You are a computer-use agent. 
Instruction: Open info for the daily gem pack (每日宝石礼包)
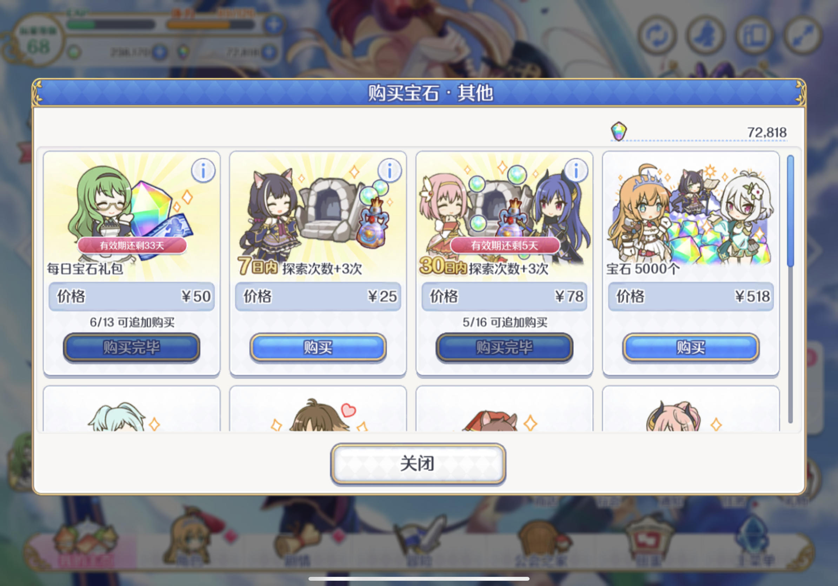pos(203,170)
